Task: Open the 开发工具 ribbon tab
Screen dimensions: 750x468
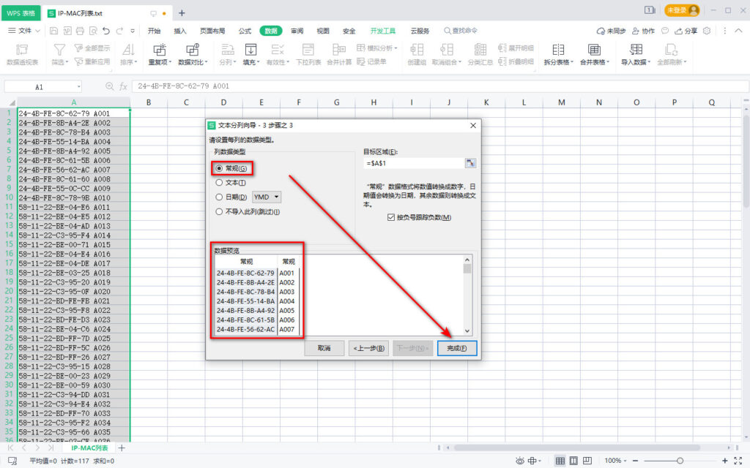Action: pyautogui.click(x=382, y=31)
